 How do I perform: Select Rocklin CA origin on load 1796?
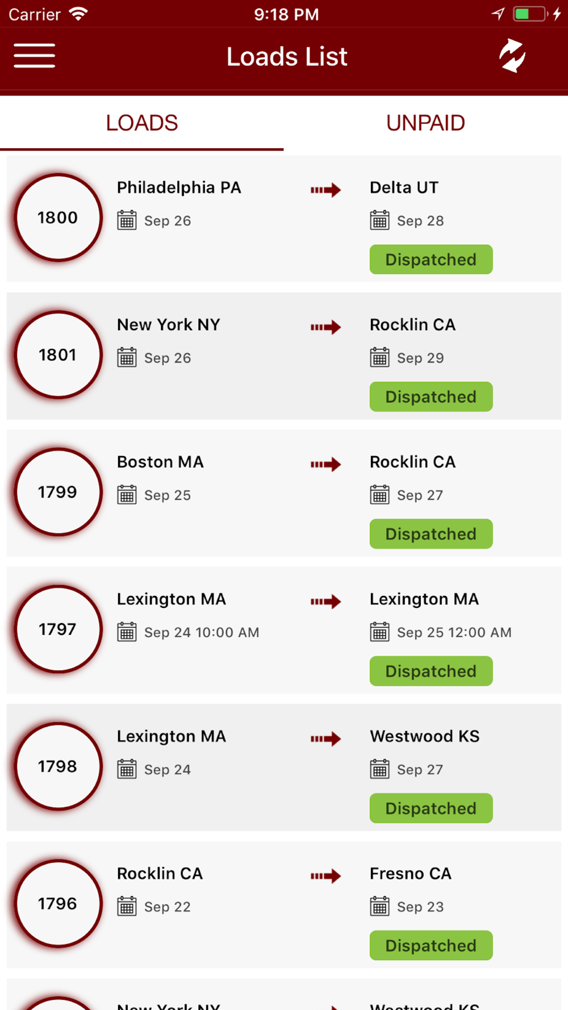pyautogui.click(x=160, y=873)
